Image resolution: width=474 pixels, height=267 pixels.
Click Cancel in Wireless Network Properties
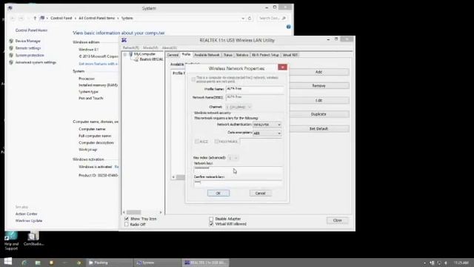[260, 193]
